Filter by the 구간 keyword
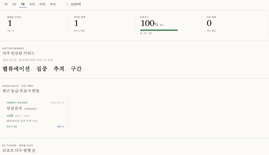Screen dimensions: 269x155 tap(77, 69)
